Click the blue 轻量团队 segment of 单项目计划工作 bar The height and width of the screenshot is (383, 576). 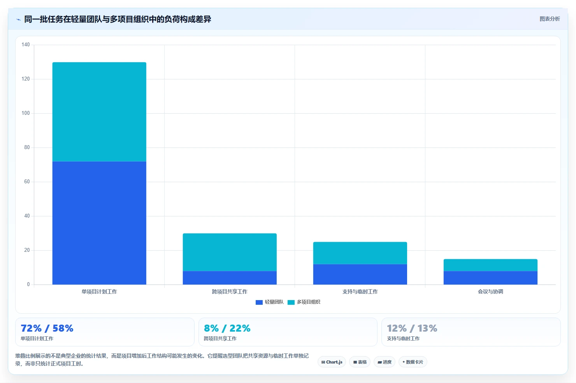pyautogui.click(x=99, y=223)
